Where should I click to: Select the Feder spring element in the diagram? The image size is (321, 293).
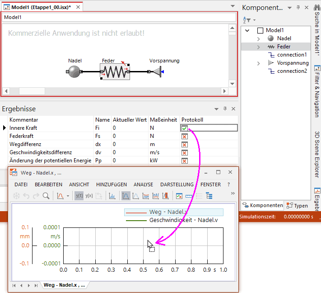[x=115, y=71]
